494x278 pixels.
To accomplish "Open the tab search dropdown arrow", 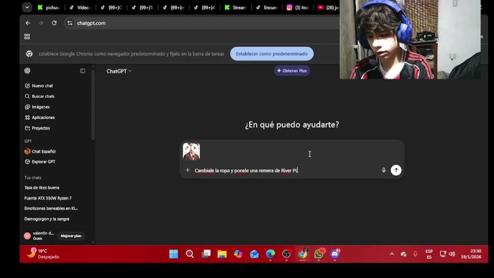I will [27, 7].
